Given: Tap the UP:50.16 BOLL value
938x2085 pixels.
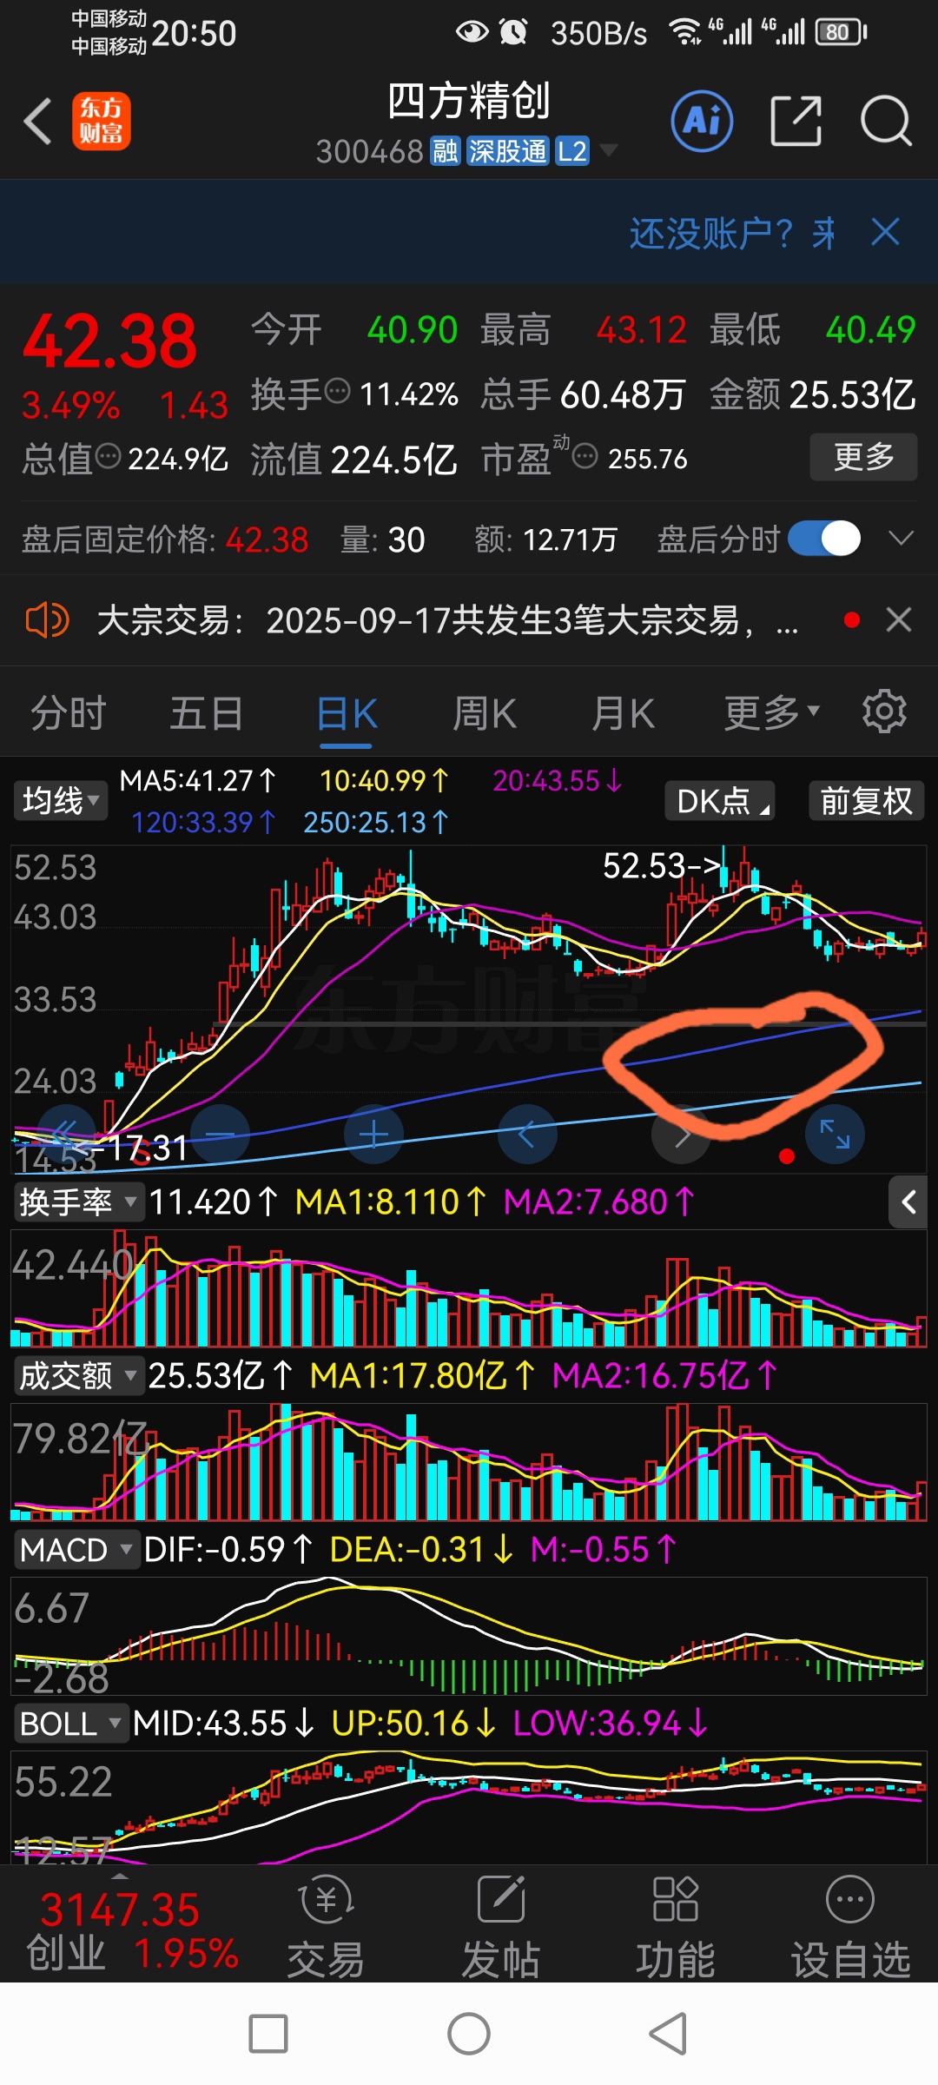Looking at the screenshot, I should (413, 1724).
